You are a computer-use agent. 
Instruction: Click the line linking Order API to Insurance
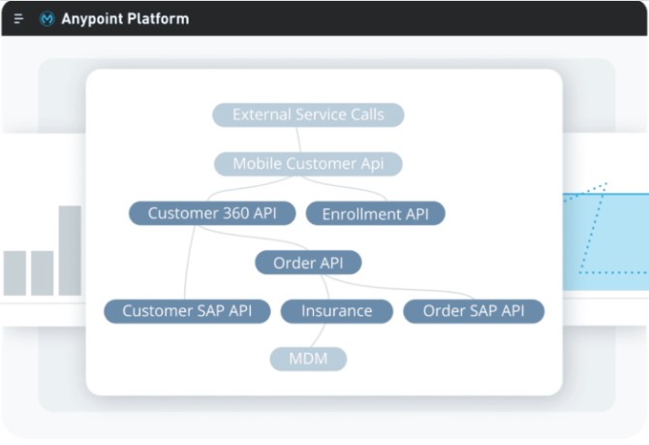click(x=327, y=287)
